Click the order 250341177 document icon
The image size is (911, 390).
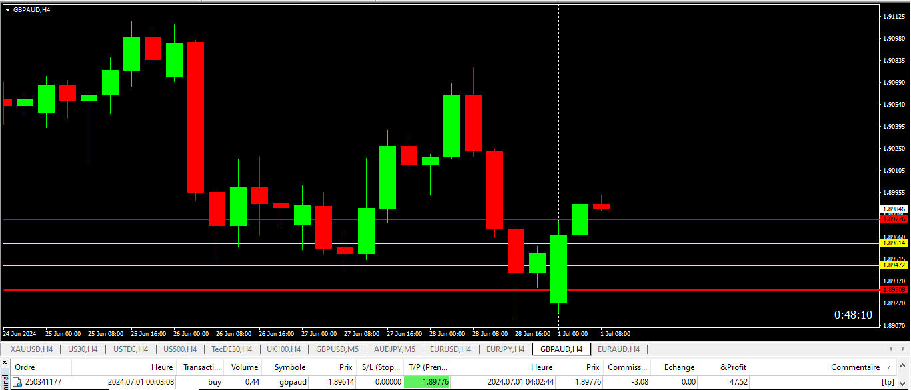click(18, 382)
